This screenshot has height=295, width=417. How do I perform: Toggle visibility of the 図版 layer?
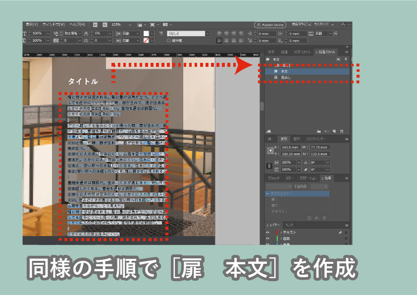[267, 239]
